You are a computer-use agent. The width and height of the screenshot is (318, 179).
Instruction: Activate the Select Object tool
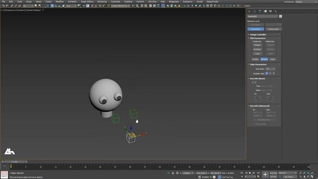(x=36, y=6)
